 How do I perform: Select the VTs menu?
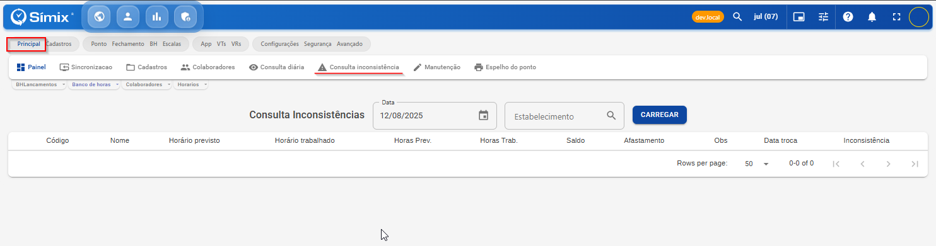pyautogui.click(x=221, y=44)
